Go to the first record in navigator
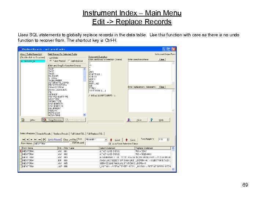264x198 pixels. (x=23, y=140)
